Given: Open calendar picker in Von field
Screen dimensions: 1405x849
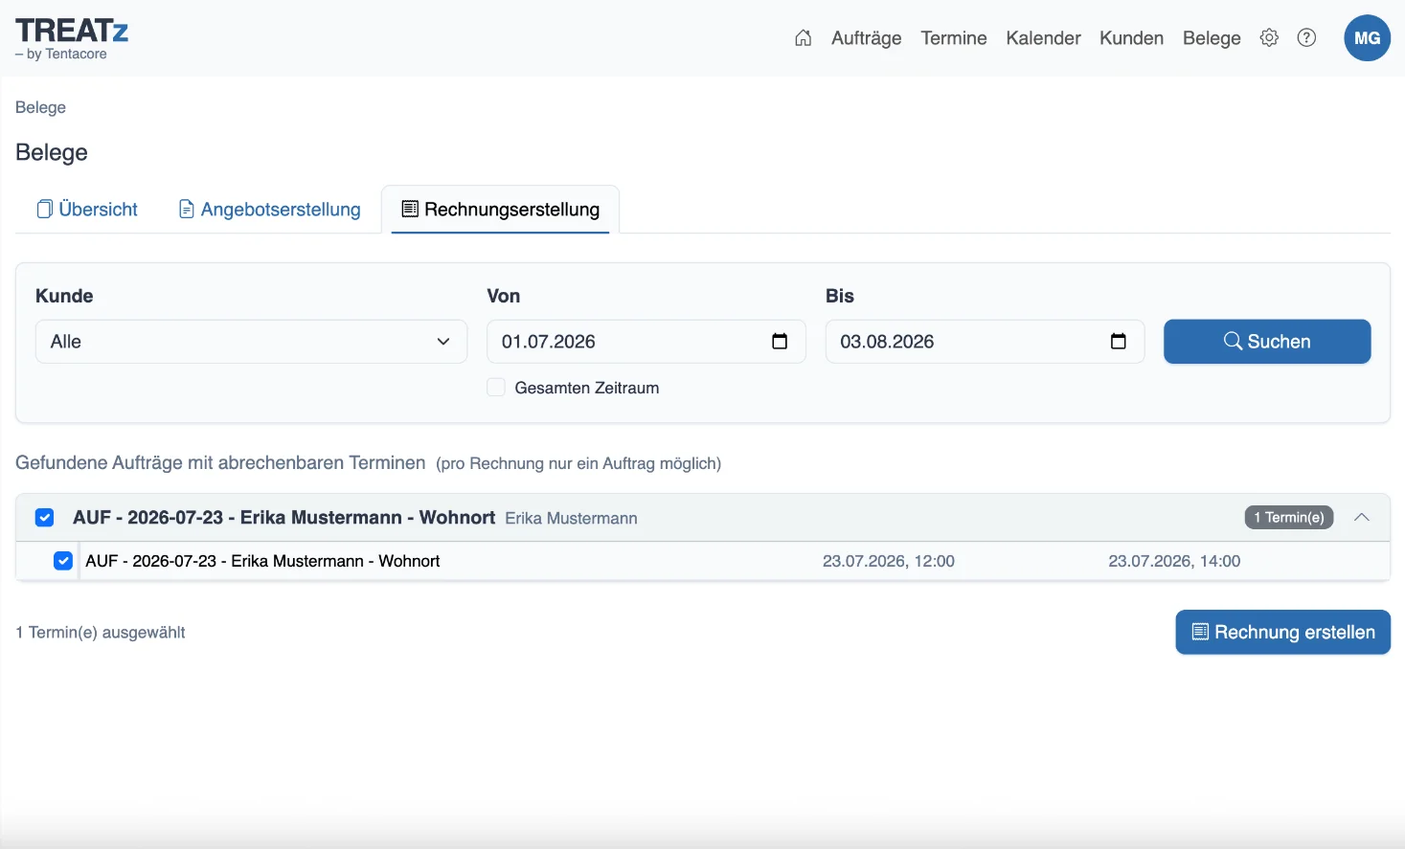Looking at the screenshot, I should pyautogui.click(x=780, y=342).
